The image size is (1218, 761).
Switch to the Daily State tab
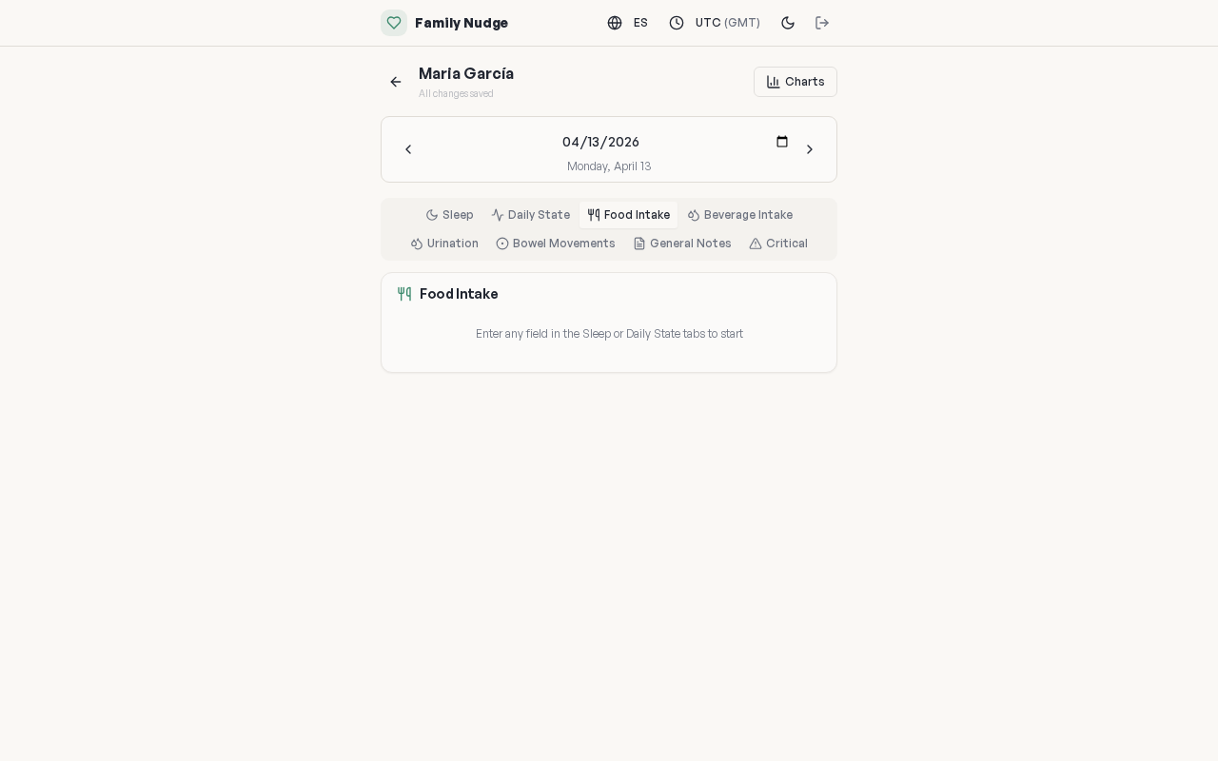pos(531,215)
